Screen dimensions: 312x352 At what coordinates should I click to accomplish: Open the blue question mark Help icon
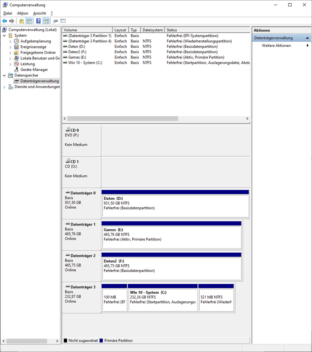pos(38,21)
